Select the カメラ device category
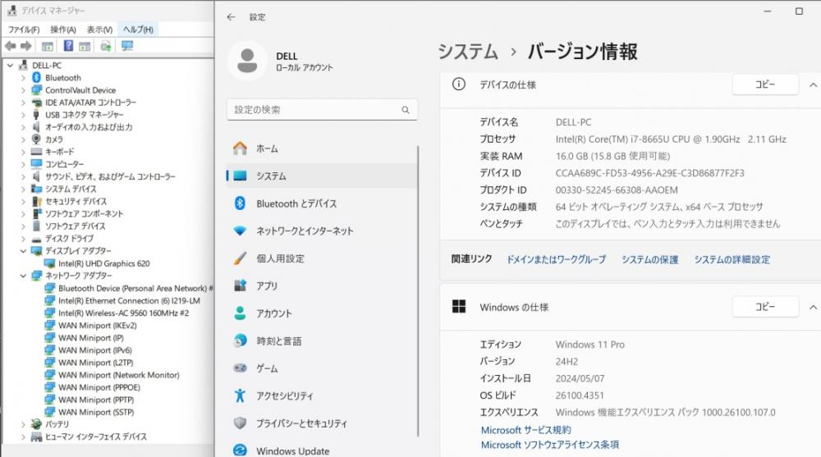This screenshot has width=821, height=457. (x=54, y=139)
